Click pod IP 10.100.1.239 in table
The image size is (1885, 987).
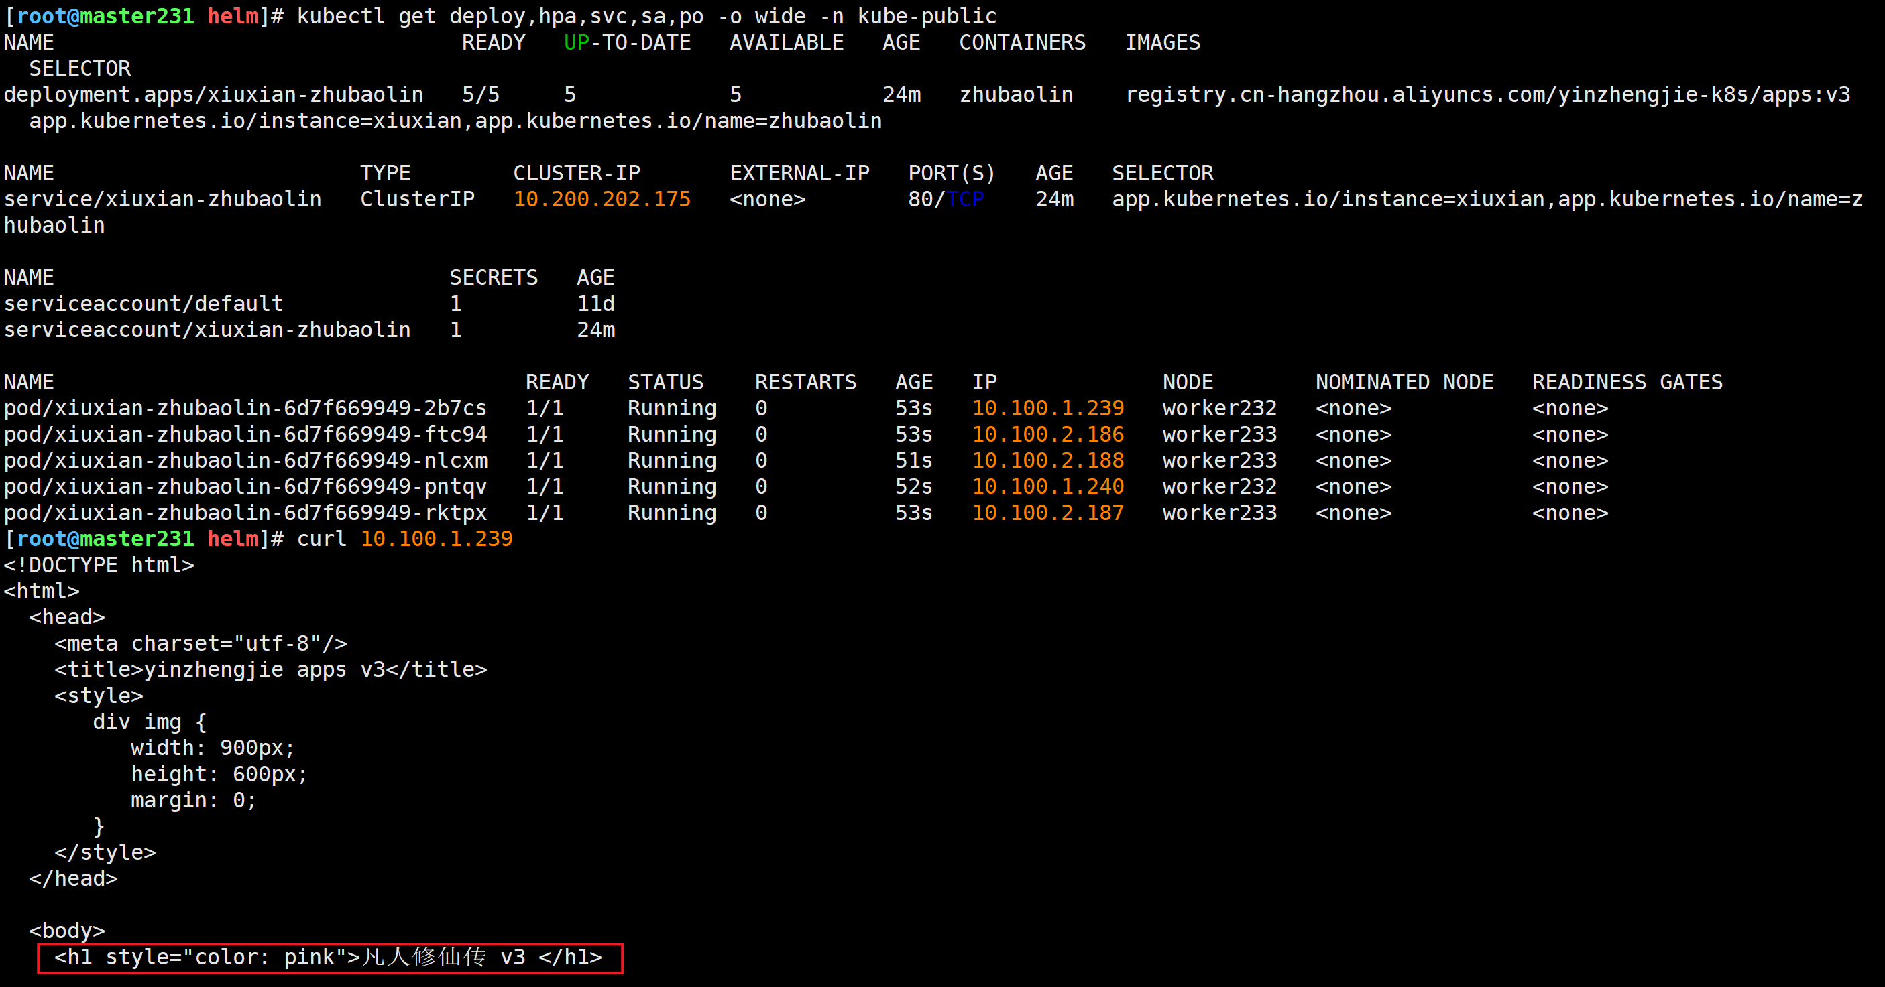pyautogui.click(x=1047, y=408)
